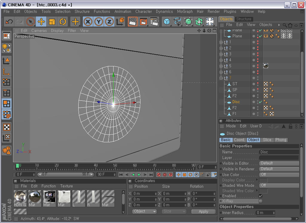Switch to Edges mode
This screenshot has height=223, width=306.
coord(7,93)
